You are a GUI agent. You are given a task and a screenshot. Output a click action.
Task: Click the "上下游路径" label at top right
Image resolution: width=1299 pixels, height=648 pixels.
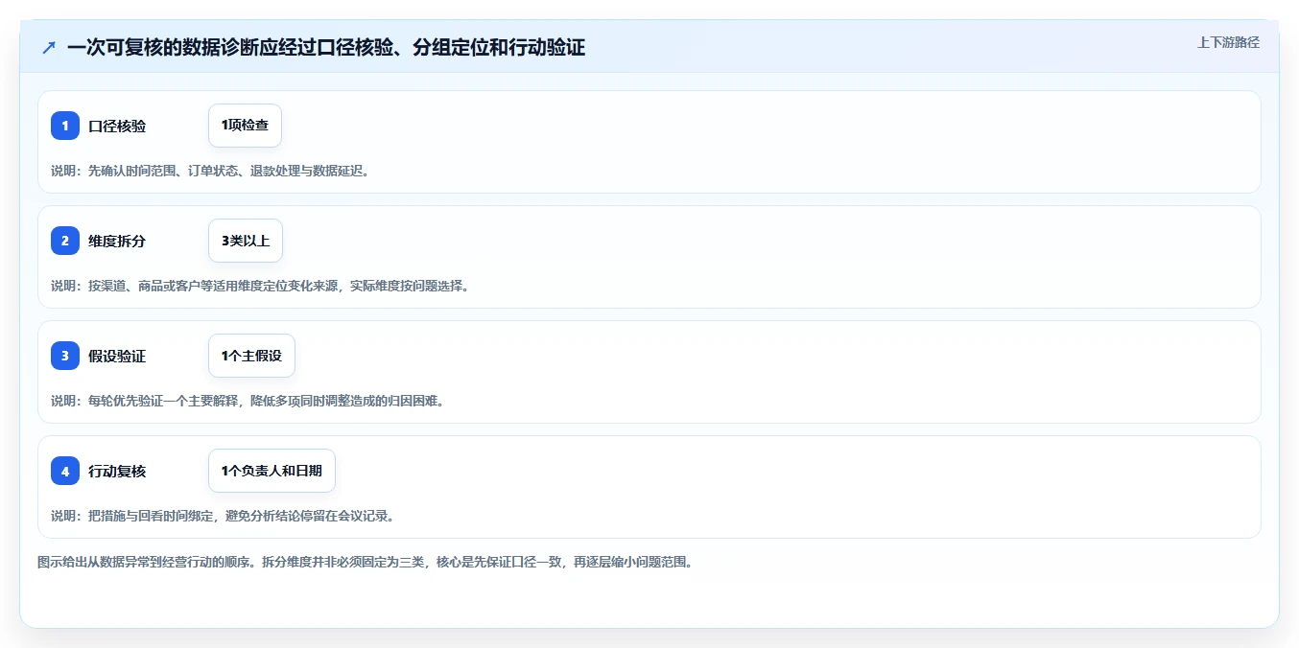click(1228, 42)
